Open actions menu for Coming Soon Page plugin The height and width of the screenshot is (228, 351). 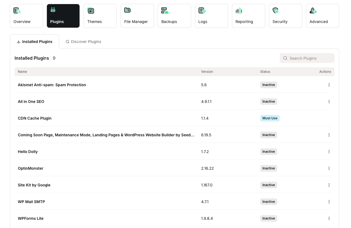(x=329, y=135)
